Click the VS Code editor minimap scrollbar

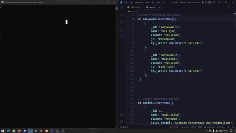(235, 21)
